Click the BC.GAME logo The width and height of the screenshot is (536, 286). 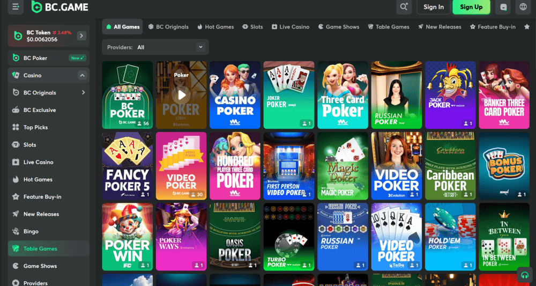[x=59, y=7]
